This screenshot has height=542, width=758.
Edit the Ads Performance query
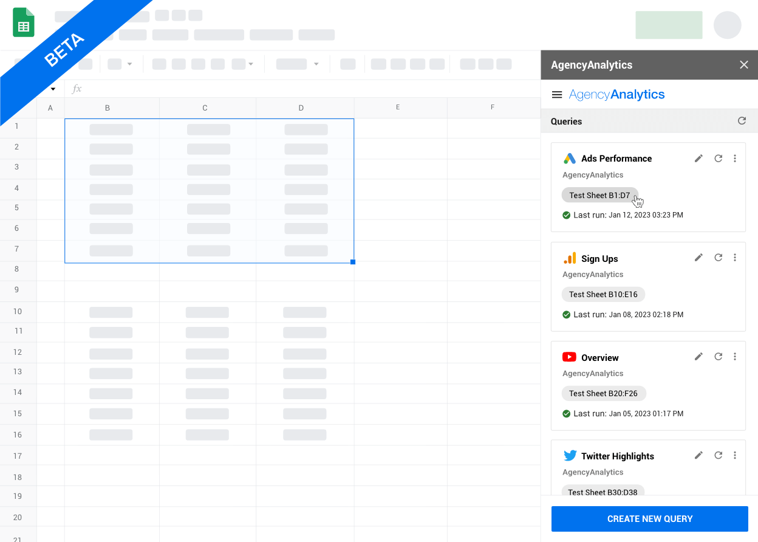click(x=698, y=159)
